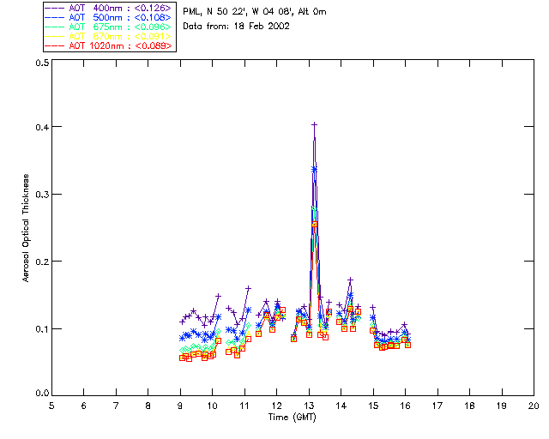
Task: Click the 0.4 y-axis tick label
Action: (42, 127)
